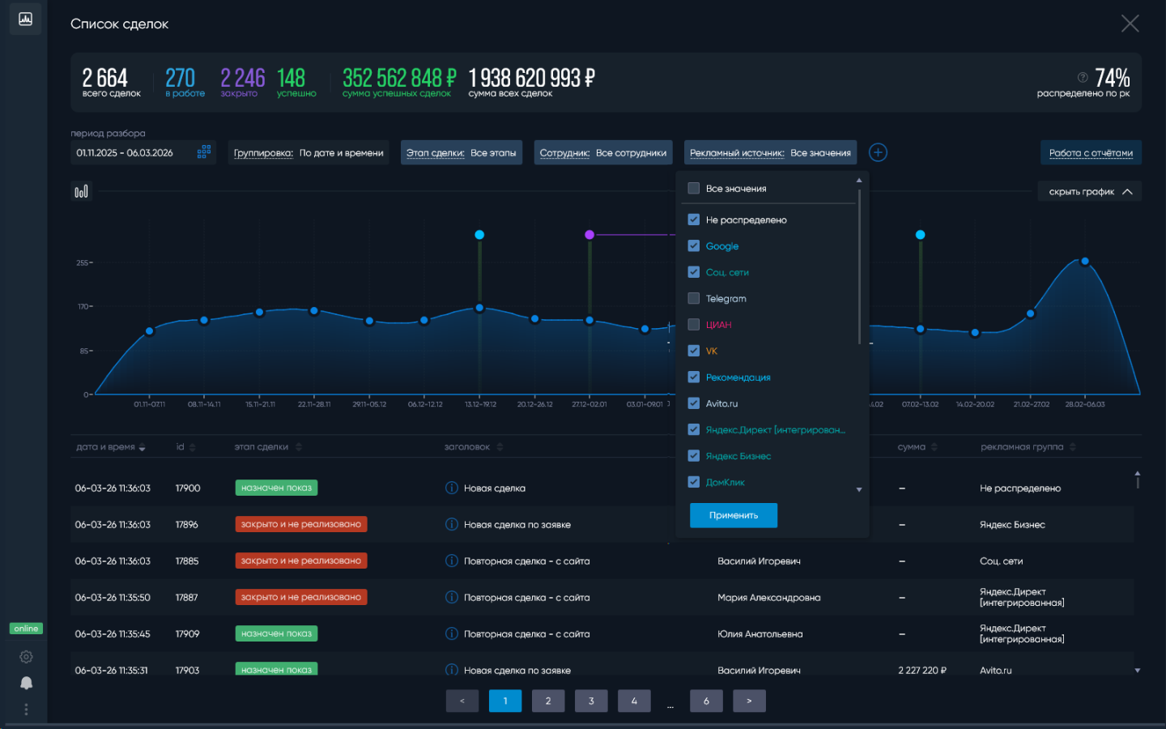Expand the 'Сотрудник' filter dropdown
1166x729 pixels.
tap(602, 152)
